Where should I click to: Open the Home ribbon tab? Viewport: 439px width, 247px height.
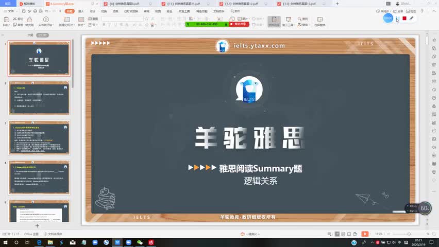70,11
